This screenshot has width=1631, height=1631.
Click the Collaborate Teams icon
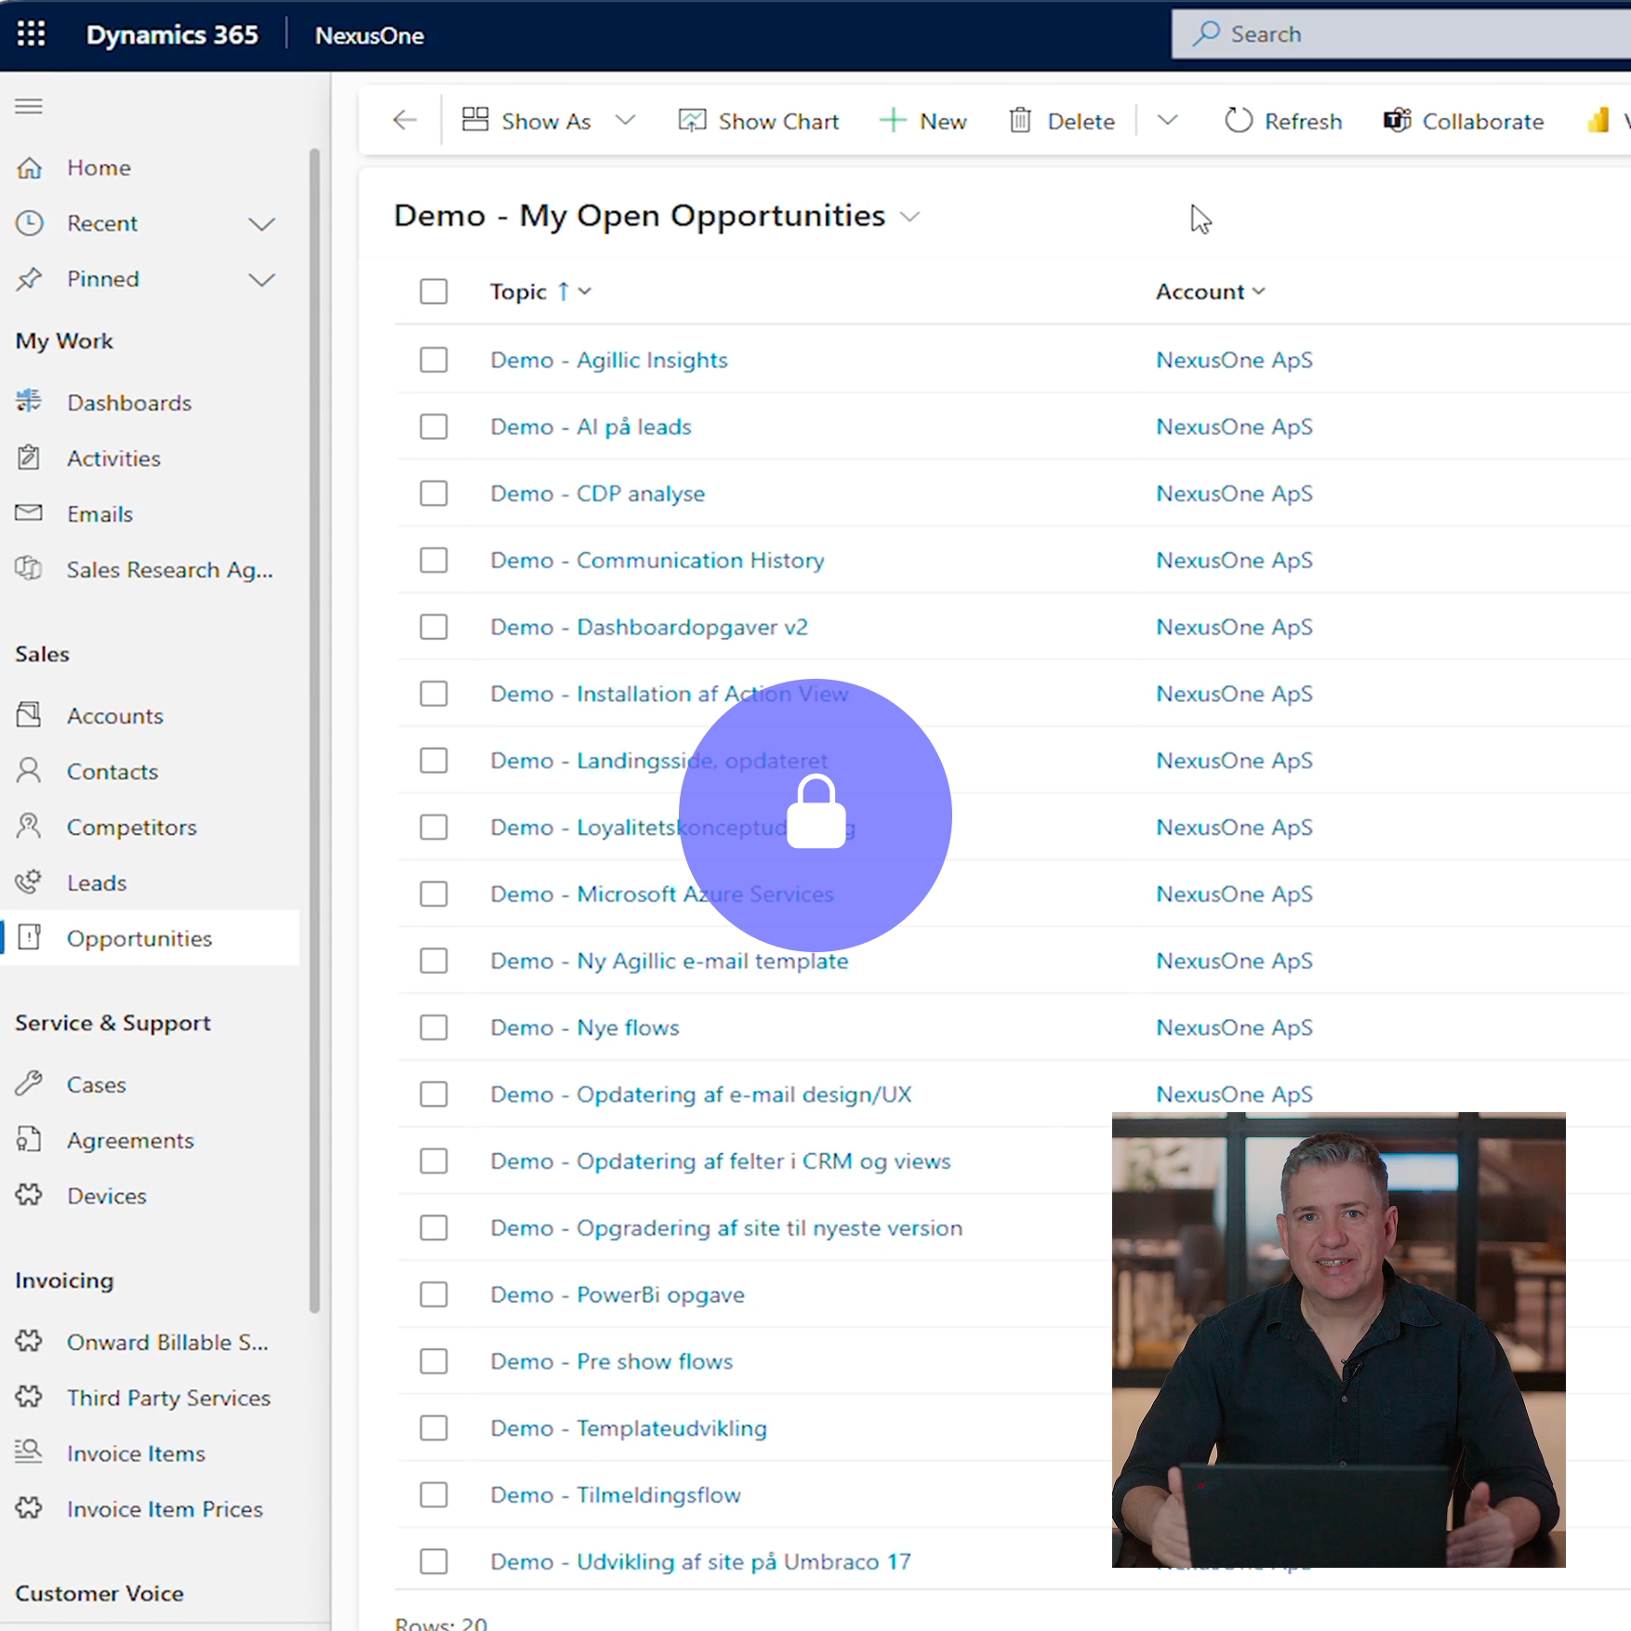click(x=1398, y=121)
